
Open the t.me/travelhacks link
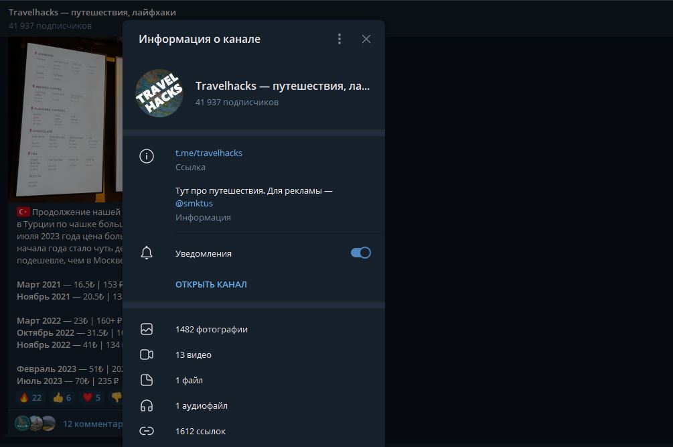(209, 153)
